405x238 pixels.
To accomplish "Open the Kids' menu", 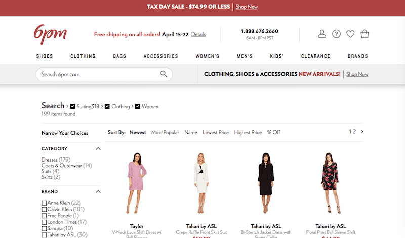I will pos(276,56).
